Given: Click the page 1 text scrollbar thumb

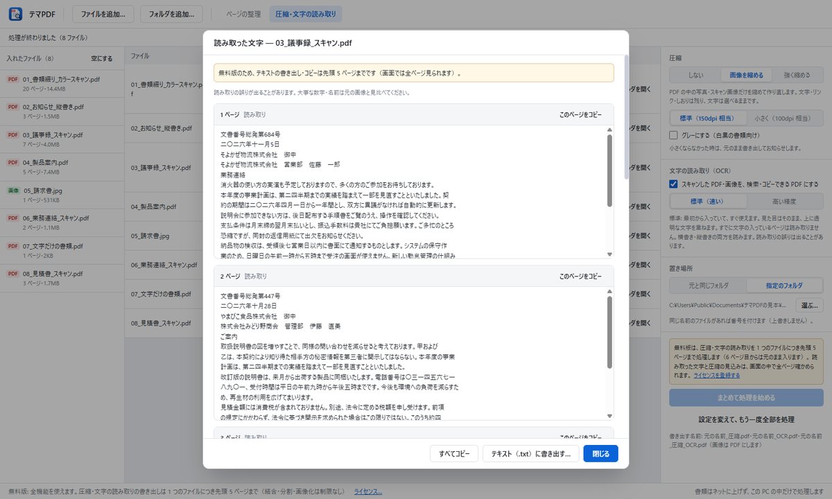Looking at the screenshot, I should tap(609, 170).
